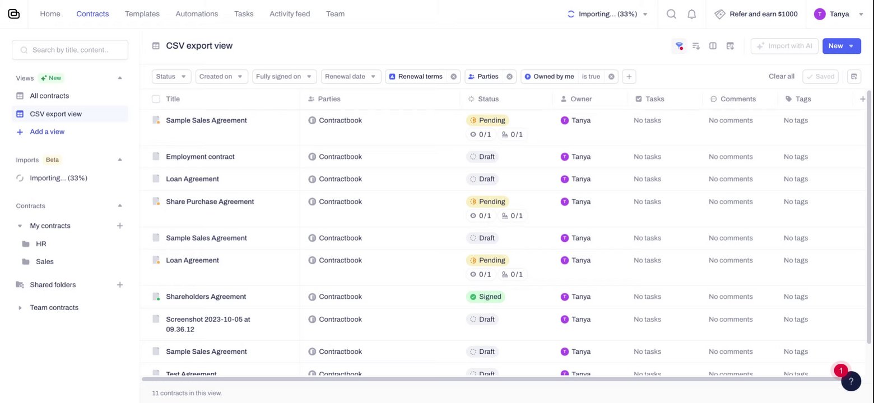Add a new filter with plus icon
The width and height of the screenshot is (874, 403).
coord(629,77)
